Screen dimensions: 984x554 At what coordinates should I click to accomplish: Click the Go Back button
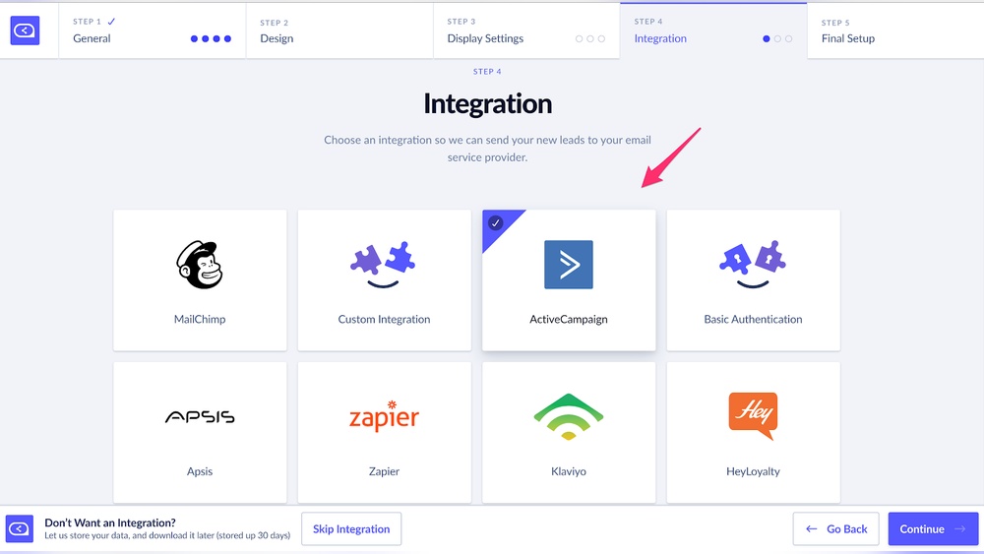point(835,528)
